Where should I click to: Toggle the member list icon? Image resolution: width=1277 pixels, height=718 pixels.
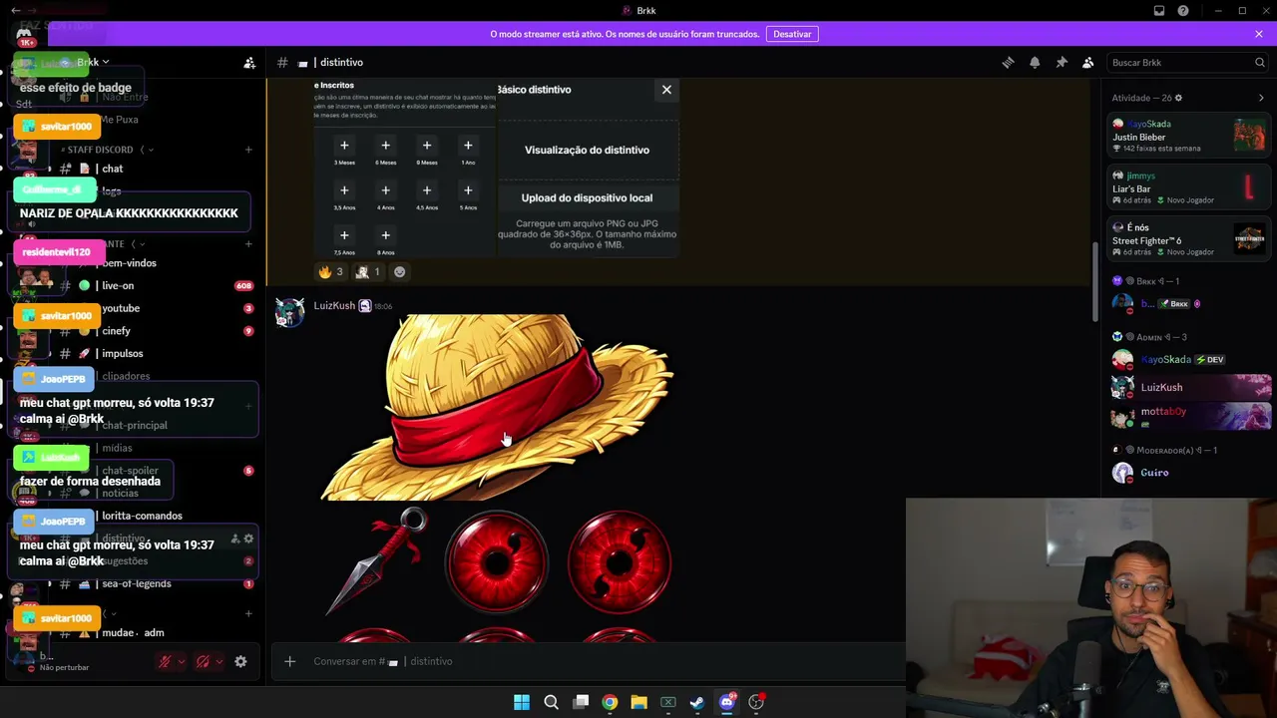tap(1088, 63)
